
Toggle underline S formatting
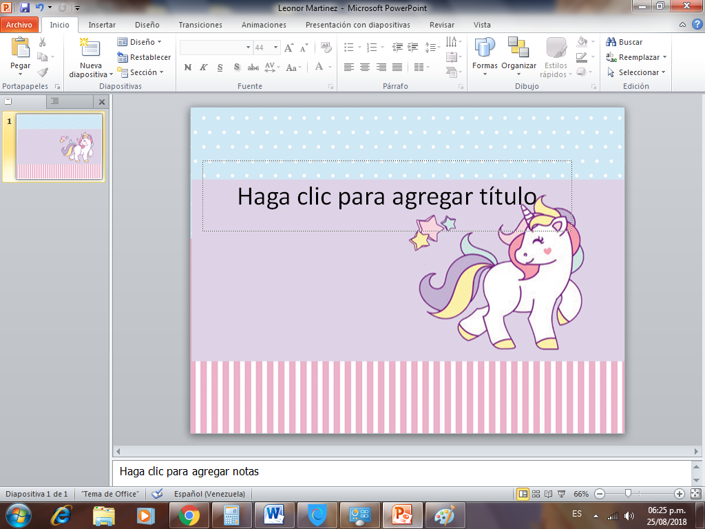pyautogui.click(x=220, y=68)
